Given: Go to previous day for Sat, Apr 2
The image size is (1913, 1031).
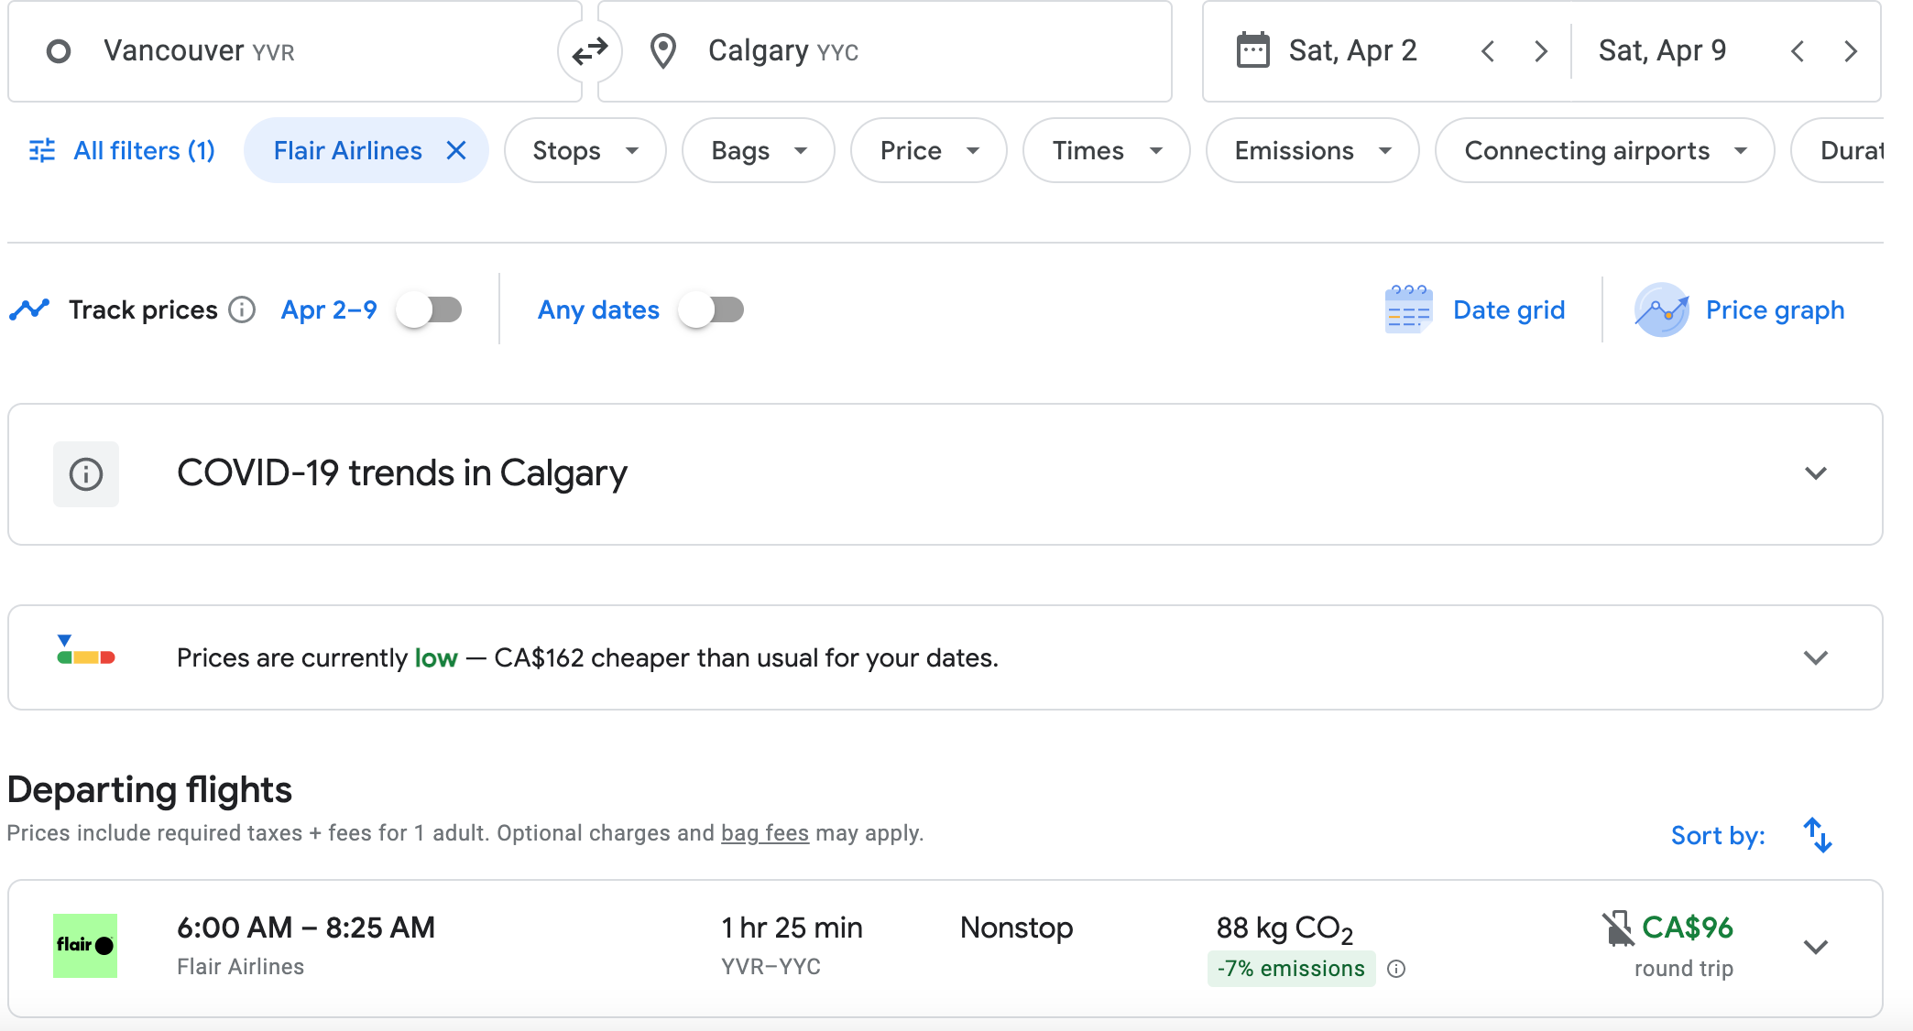Looking at the screenshot, I should pos(1488,51).
